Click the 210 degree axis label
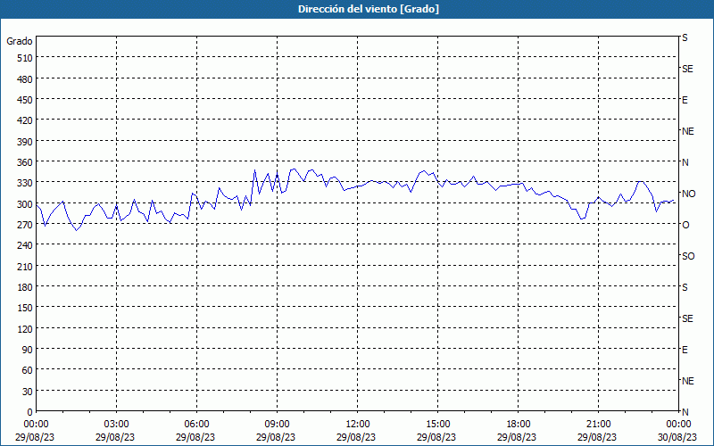 click(26, 266)
